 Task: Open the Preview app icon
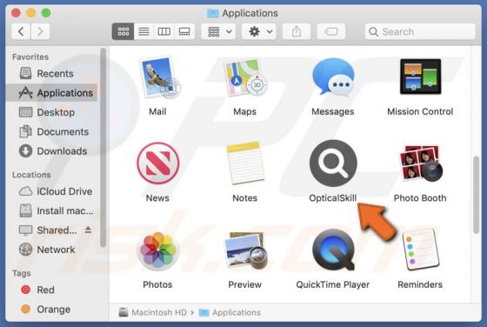[x=245, y=250]
